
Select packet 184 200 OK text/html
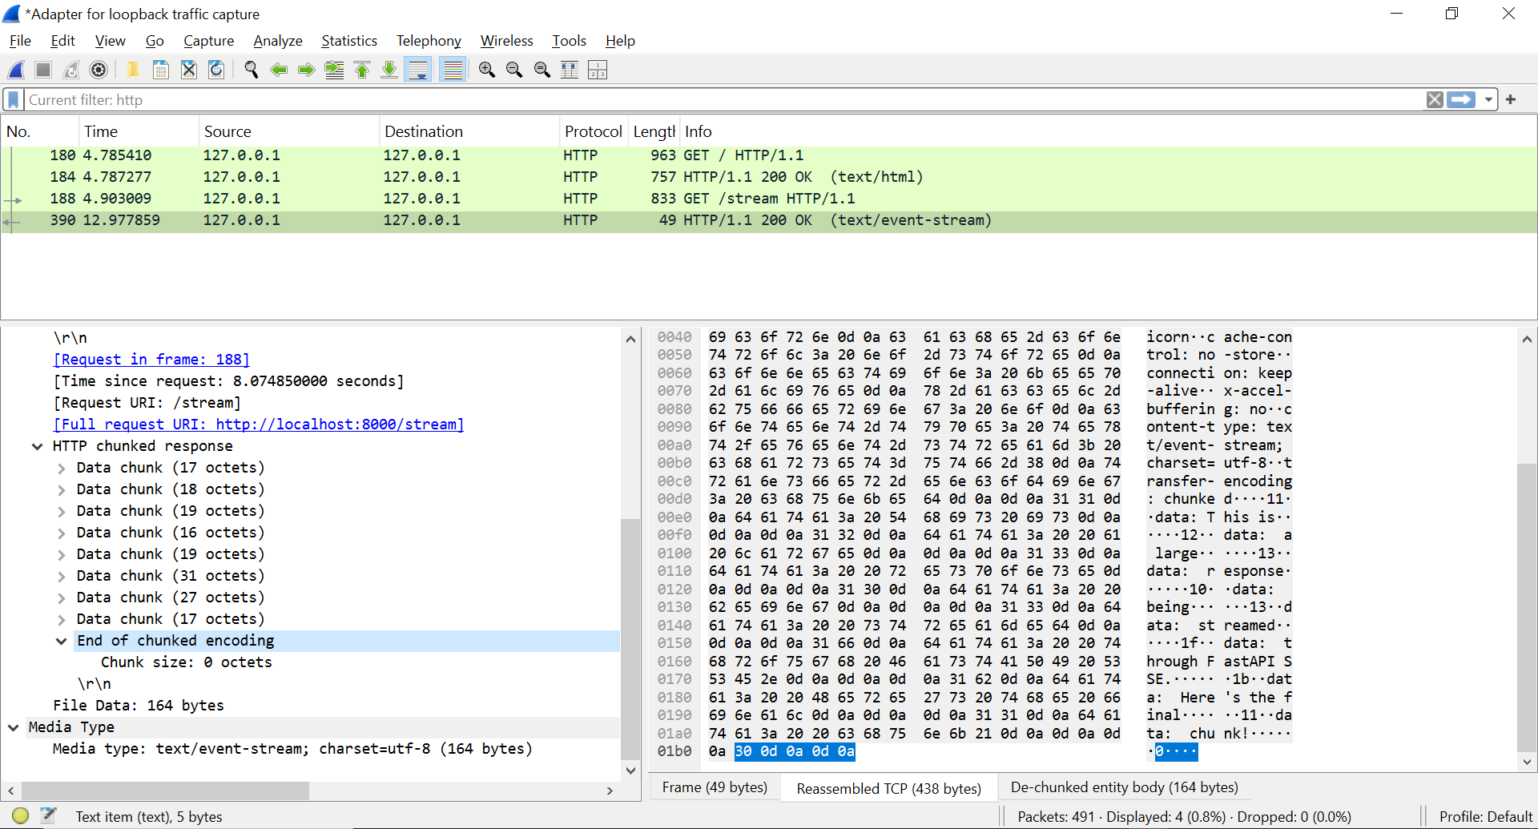[769, 177]
